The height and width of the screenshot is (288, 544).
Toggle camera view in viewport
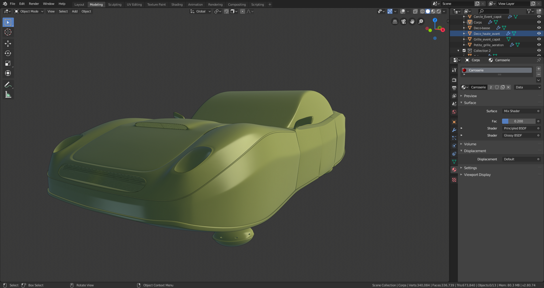[403, 22]
